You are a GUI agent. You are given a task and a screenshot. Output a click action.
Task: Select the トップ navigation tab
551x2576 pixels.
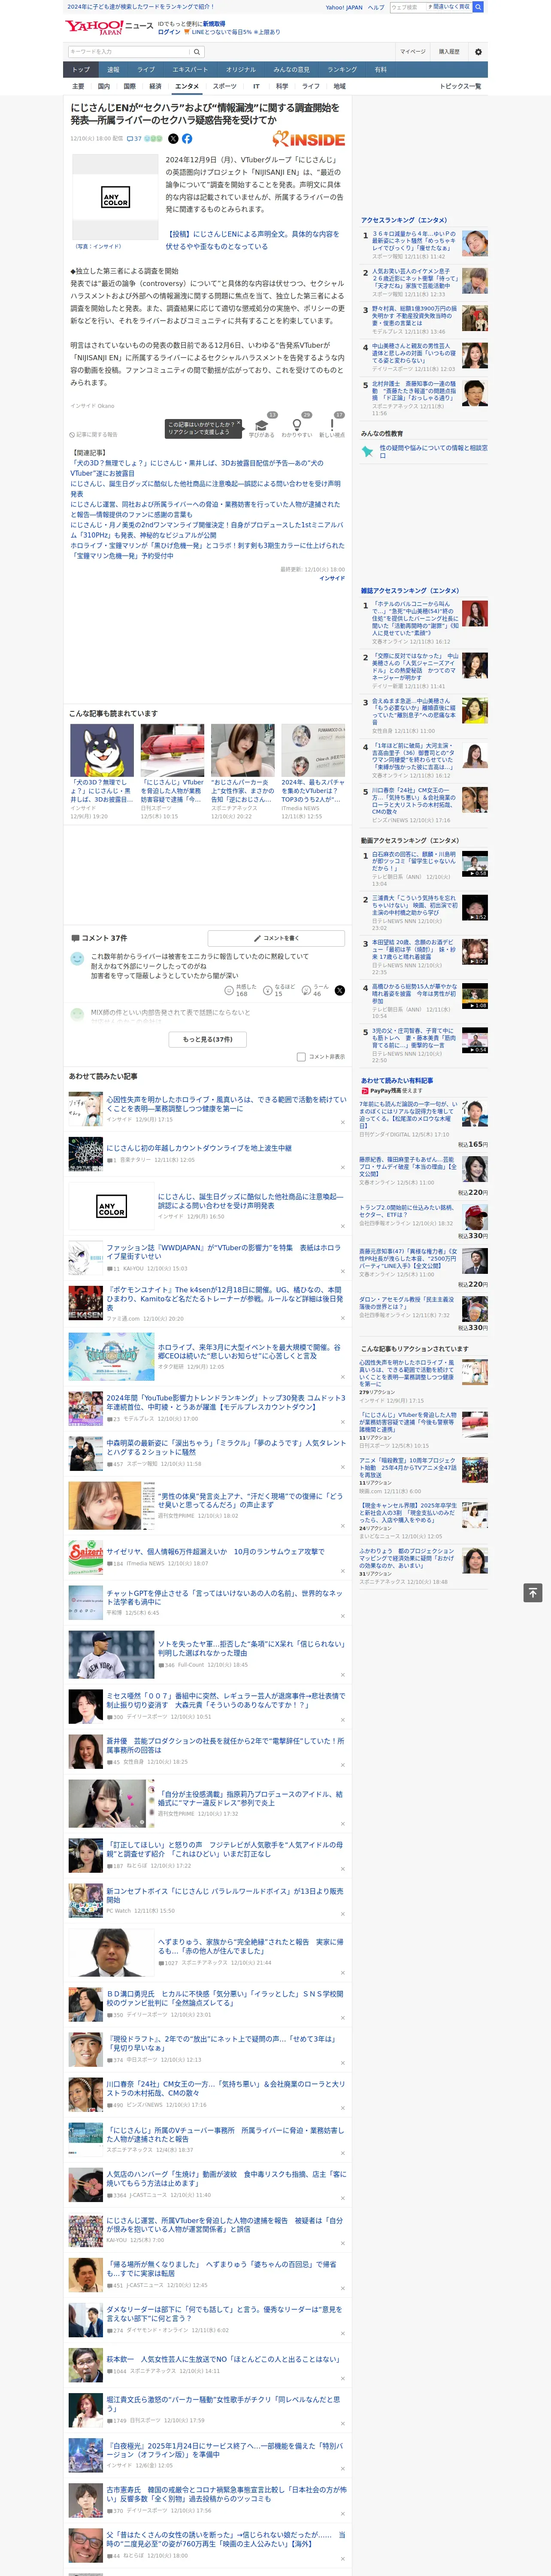(81, 70)
